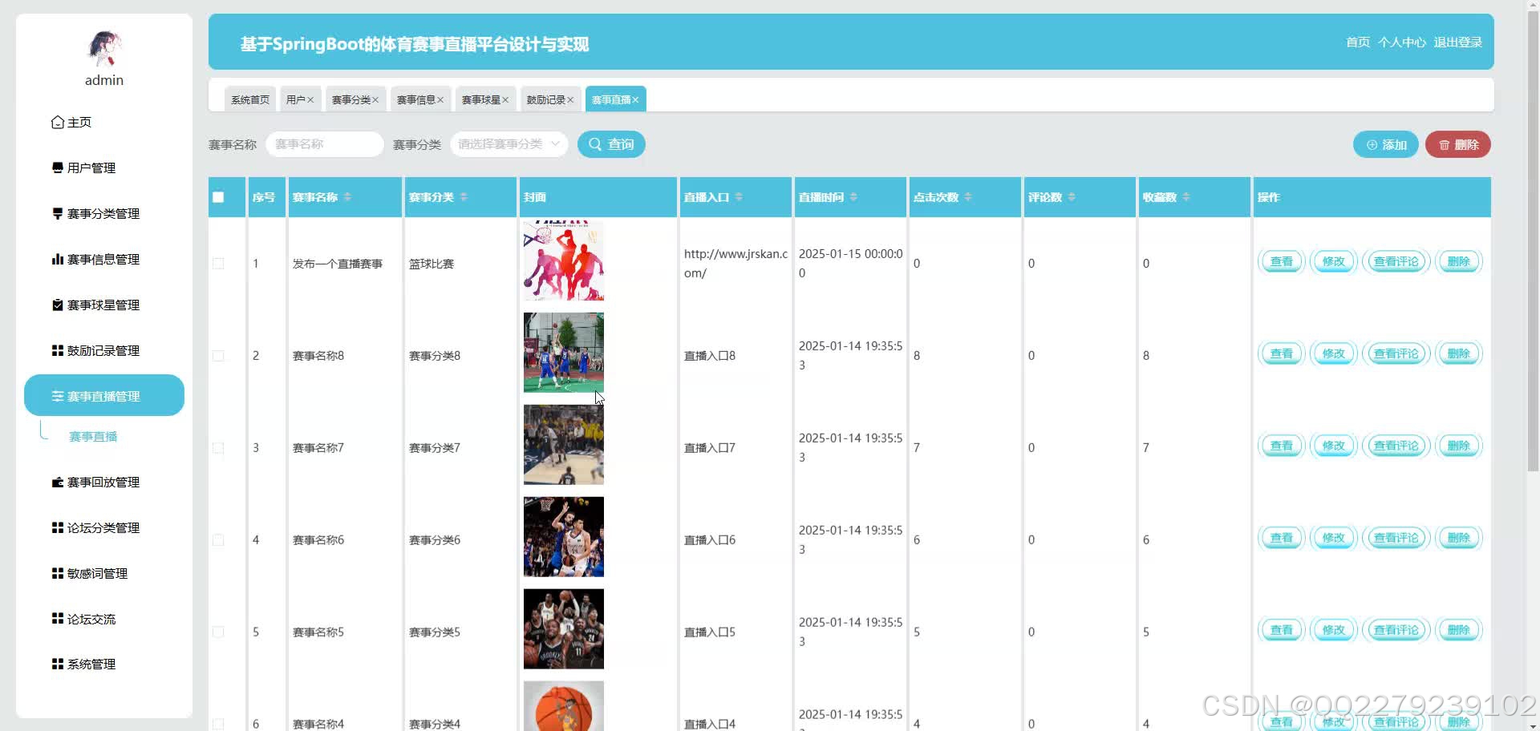Open cover thumbnail of 赛事名称7

click(564, 445)
